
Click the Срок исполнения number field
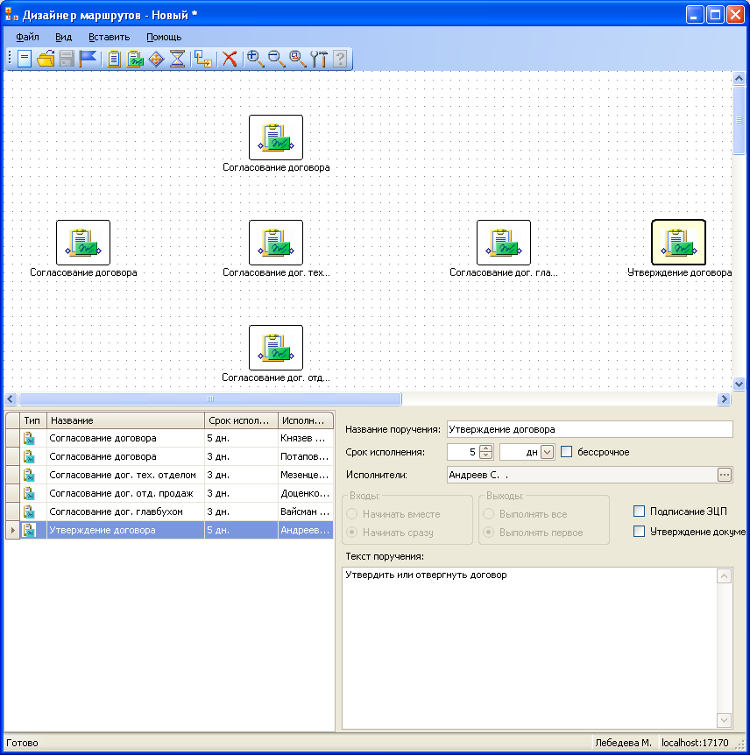coord(463,452)
